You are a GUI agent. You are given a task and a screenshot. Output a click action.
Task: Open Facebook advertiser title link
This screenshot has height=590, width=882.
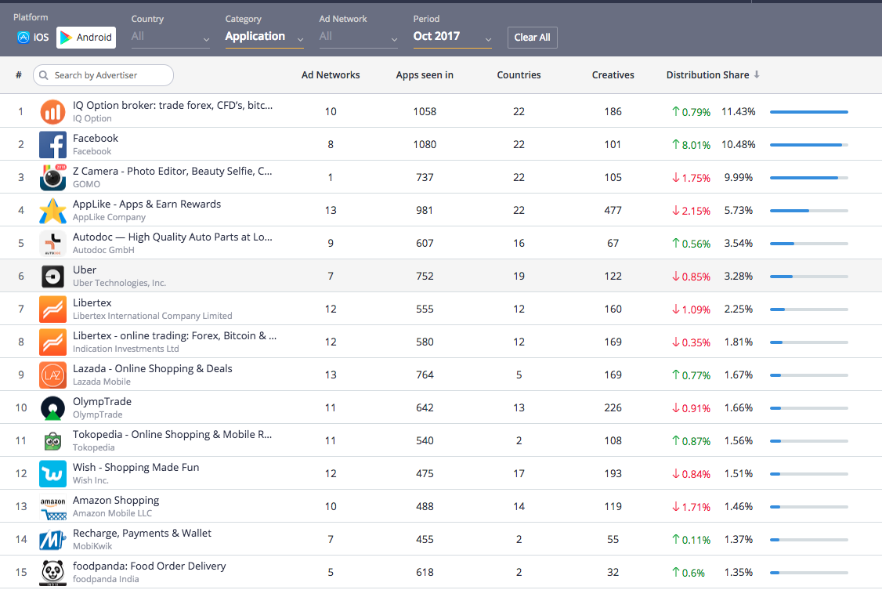pyautogui.click(x=95, y=138)
